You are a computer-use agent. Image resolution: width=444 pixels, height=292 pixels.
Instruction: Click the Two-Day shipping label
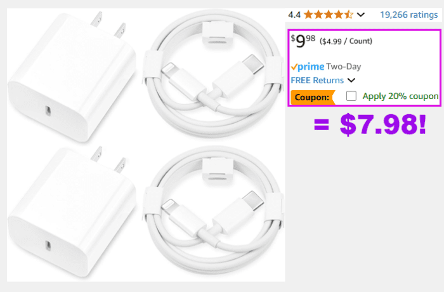(x=344, y=67)
